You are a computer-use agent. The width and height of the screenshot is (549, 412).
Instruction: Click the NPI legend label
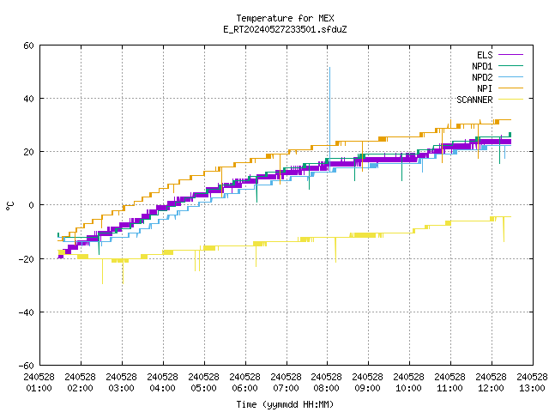pos(485,88)
